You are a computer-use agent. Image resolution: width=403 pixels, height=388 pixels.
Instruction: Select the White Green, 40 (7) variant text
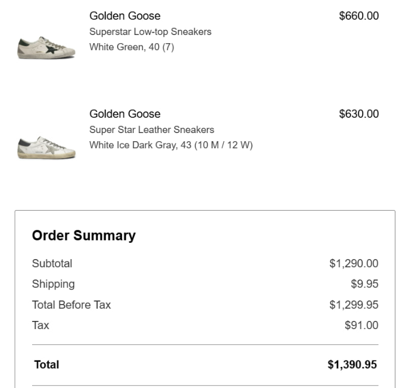click(131, 47)
